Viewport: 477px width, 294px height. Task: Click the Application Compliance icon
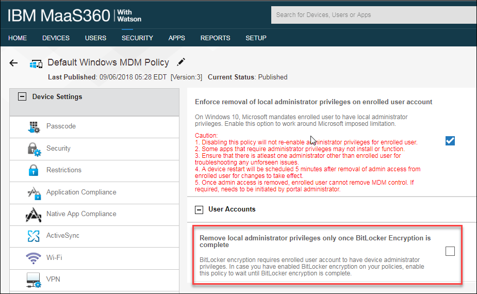click(x=34, y=193)
